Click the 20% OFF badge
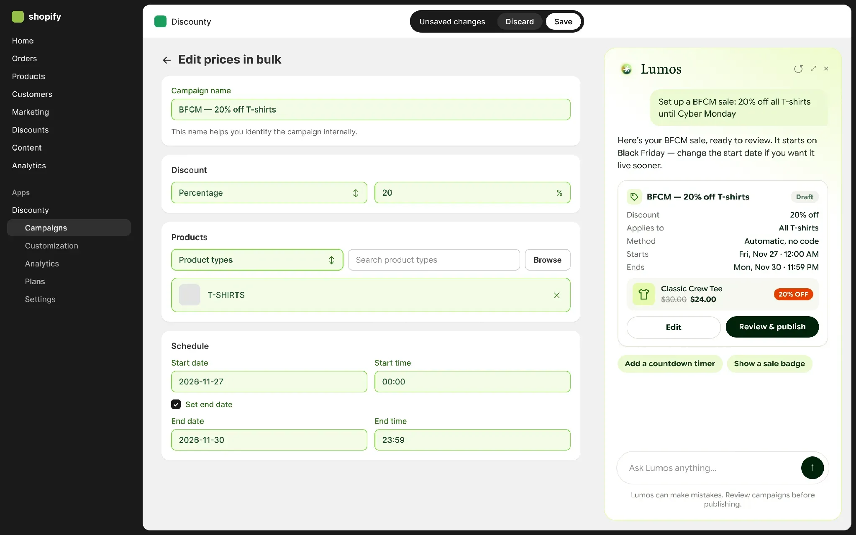This screenshot has height=535, width=856. [793, 294]
